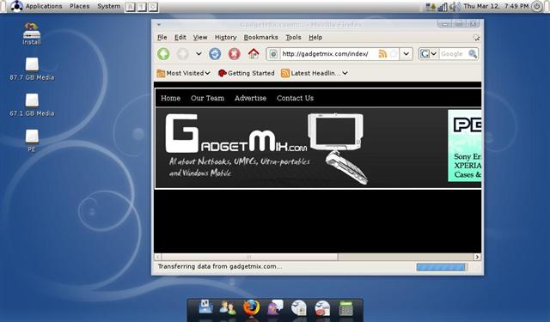The height and width of the screenshot is (322, 550).
Task: Open the System menu in top panel
Action: [109, 6]
